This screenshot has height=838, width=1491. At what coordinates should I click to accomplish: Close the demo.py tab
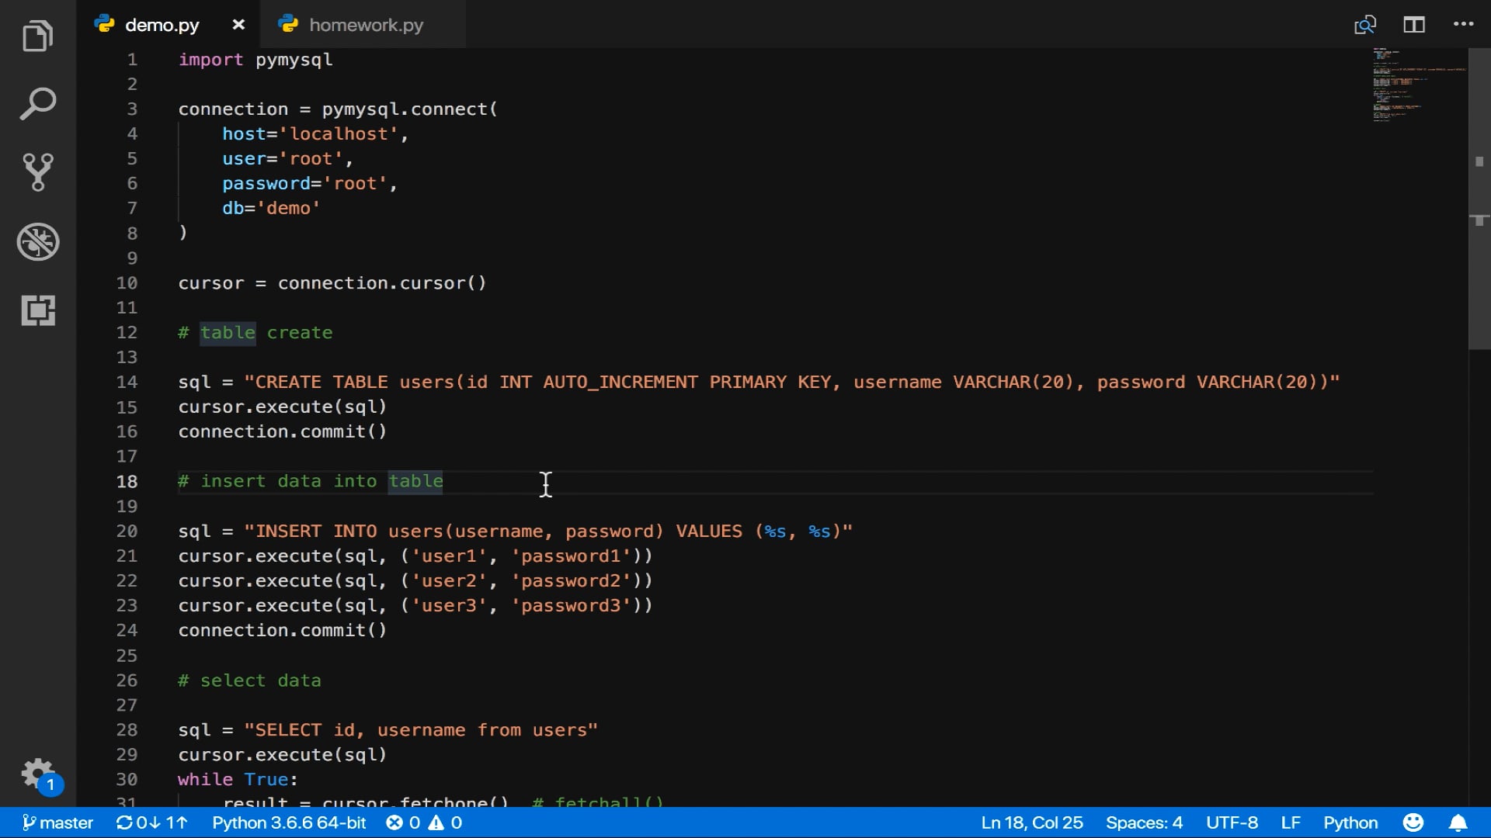pyautogui.click(x=238, y=25)
